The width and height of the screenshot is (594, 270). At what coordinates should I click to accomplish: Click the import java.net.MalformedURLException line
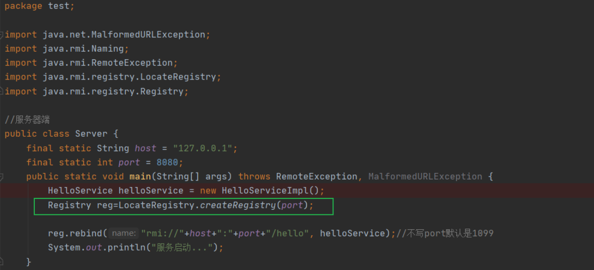(107, 35)
